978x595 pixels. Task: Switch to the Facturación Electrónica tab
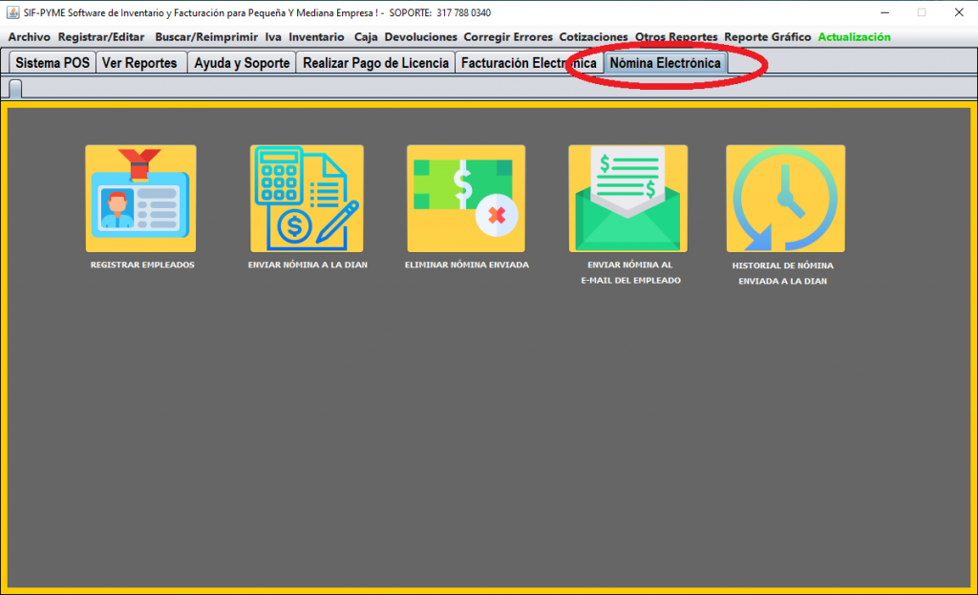coord(528,63)
